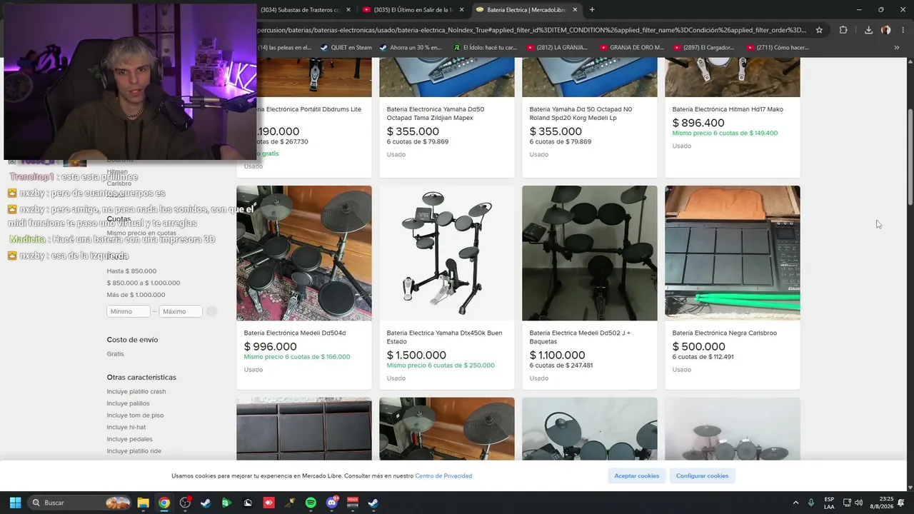
Task: Open File Explorer from the taskbar
Action: pyautogui.click(x=143, y=503)
